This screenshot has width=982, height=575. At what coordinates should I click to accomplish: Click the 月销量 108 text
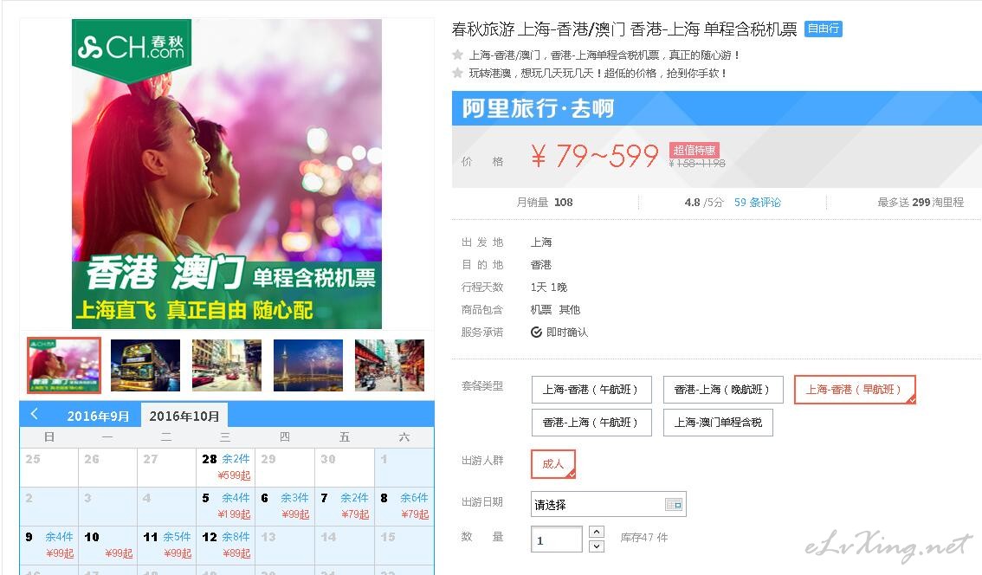pos(544,203)
